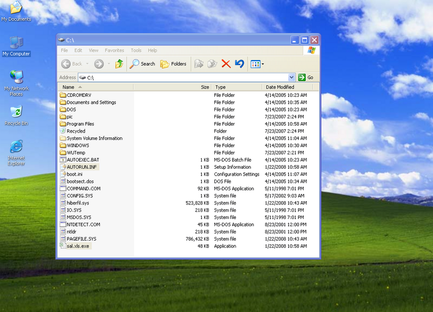Open the Favorites menu
The image size is (433, 312).
114,50
